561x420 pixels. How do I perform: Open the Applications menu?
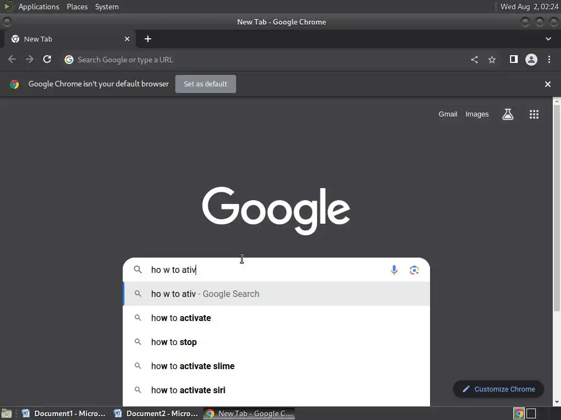(x=39, y=7)
